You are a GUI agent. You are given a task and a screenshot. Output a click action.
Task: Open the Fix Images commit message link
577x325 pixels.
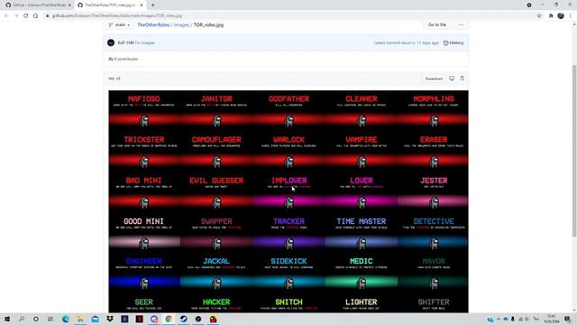pyautogui.click(x=144, y=42)
